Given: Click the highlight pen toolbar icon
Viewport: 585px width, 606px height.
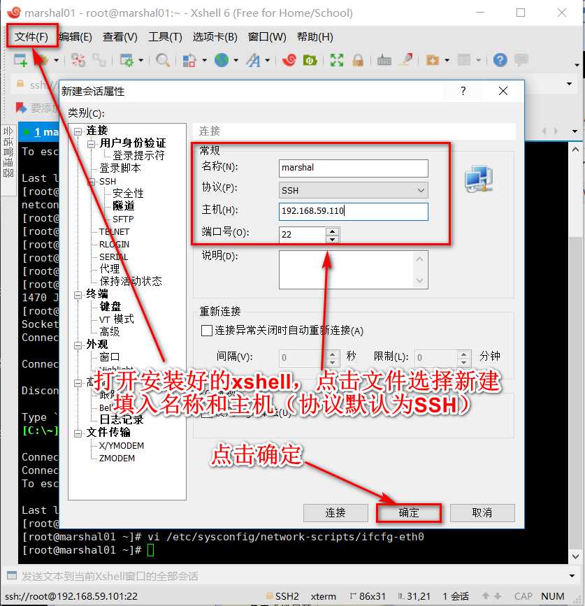Looking at the screenshot, I should (406, 59).
